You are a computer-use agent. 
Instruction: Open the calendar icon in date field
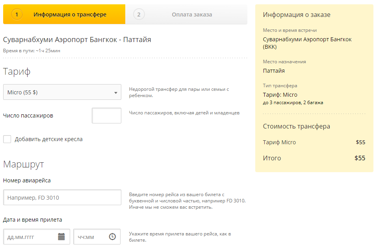[x=61, y=237]
